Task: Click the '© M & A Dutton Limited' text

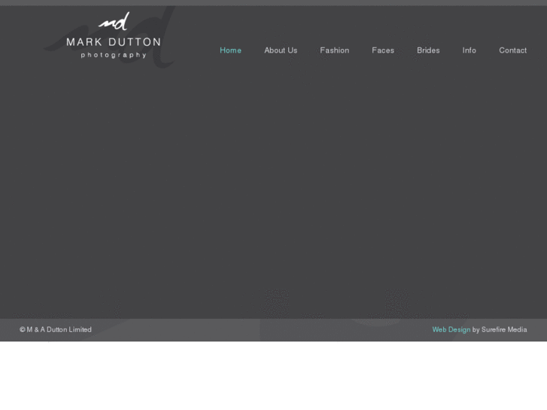Action: [x=56, y=330]
